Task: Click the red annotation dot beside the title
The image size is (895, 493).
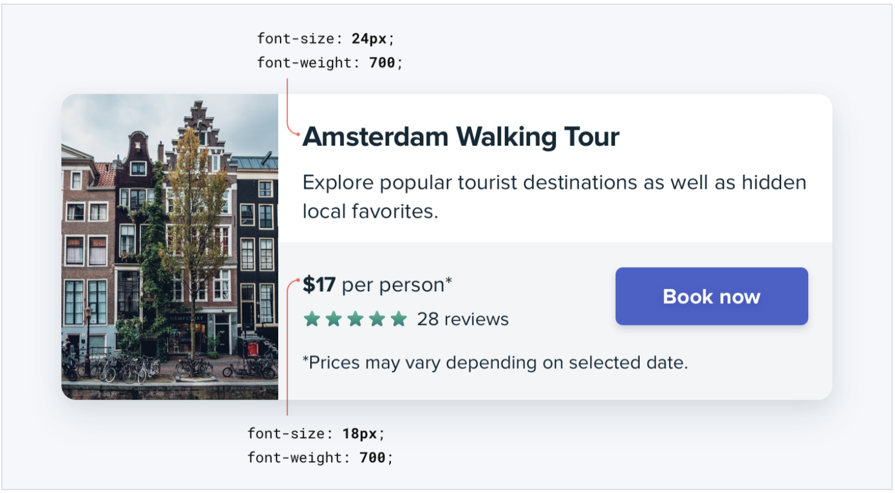Action: tap(299, 134)
